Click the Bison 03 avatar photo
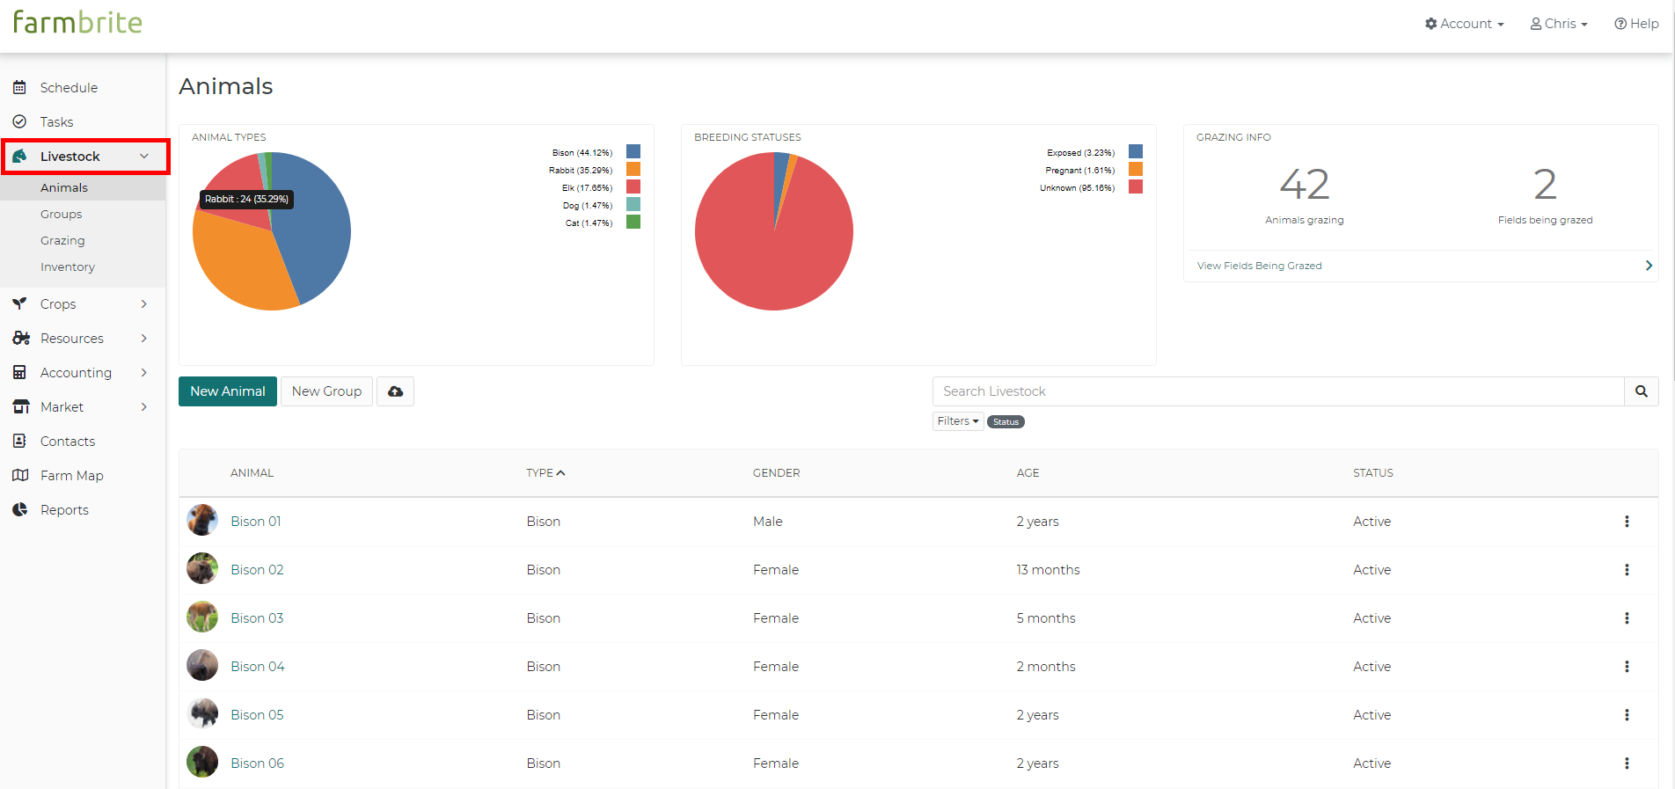The image size is (1675, 789). click(202, 617)
